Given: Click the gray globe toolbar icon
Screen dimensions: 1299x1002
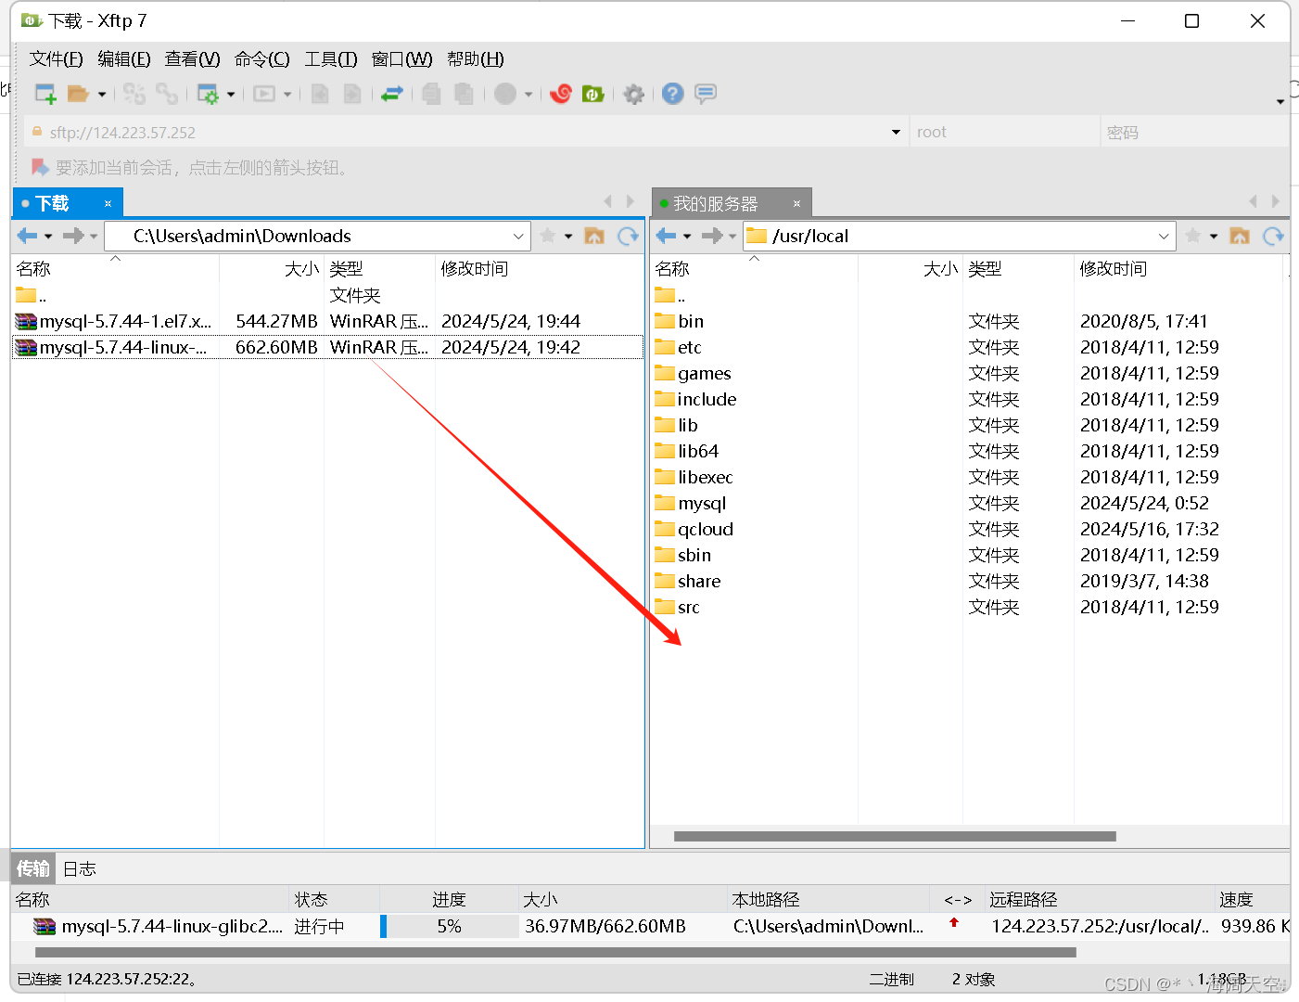Looking at the screenshot, I should [x=505, y=94].
